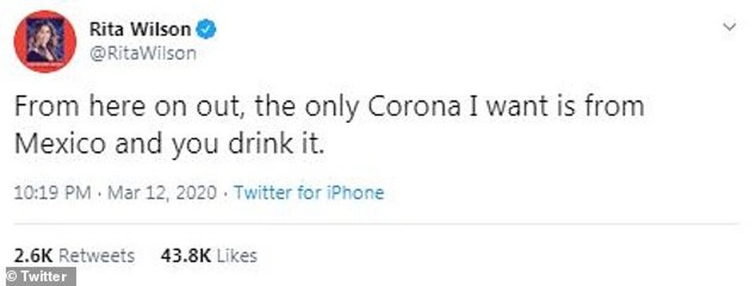Open the Twitter for iPhone source link
The image size is (756, 286).
(309, 193)
